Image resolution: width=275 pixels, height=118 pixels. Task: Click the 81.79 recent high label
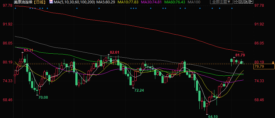[240, 55]
